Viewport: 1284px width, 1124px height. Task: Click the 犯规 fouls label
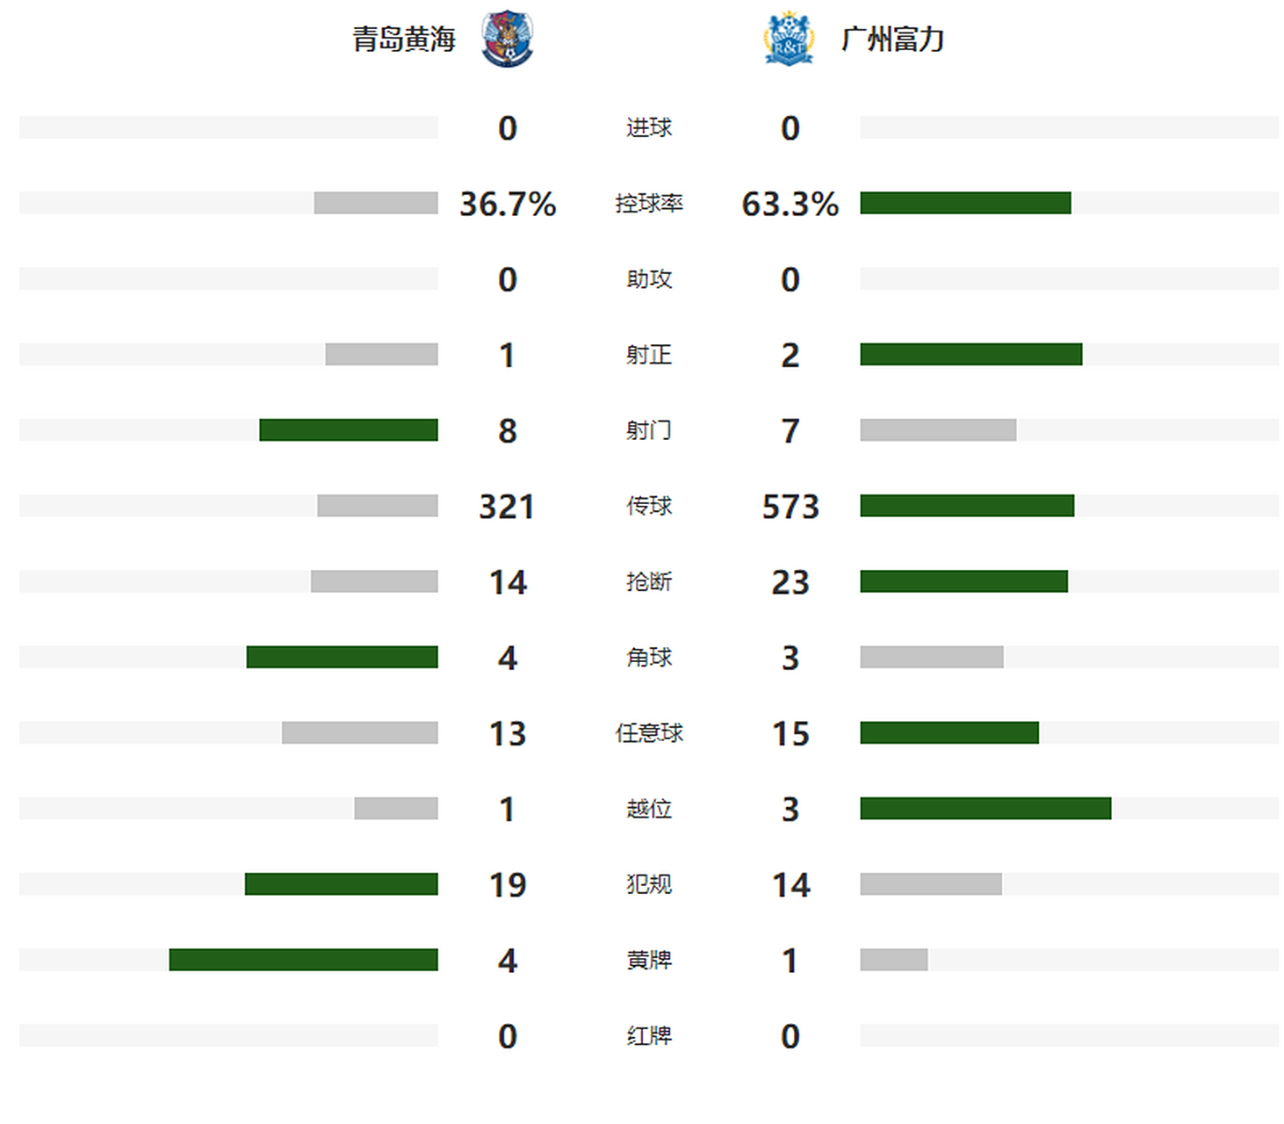[649, 884]
